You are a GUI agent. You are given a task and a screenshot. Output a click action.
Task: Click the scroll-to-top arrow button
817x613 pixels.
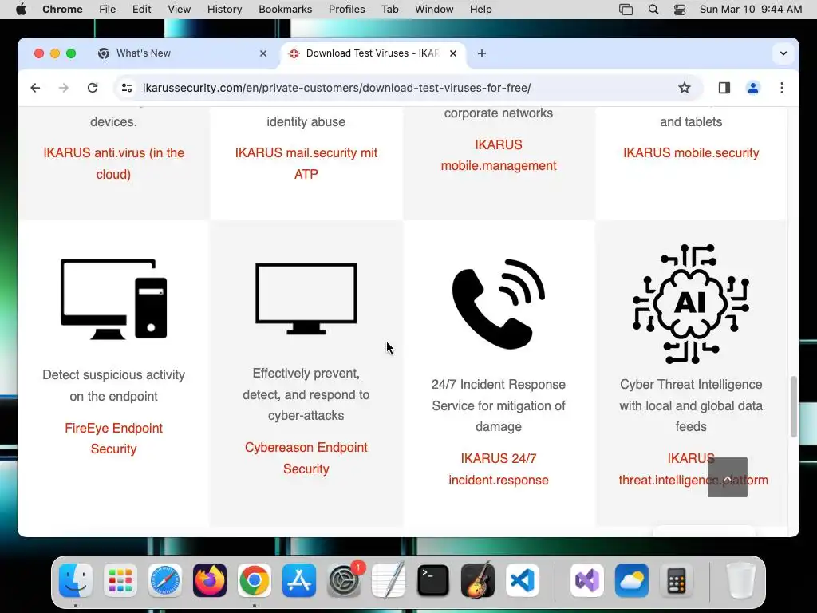pos(728,477)
